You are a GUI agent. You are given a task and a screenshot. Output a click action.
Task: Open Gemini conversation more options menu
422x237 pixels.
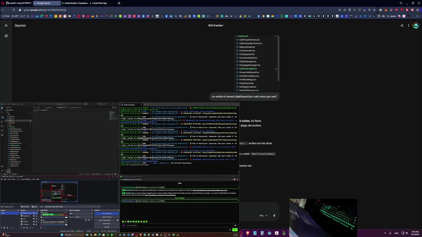click(x=408, y=25)
